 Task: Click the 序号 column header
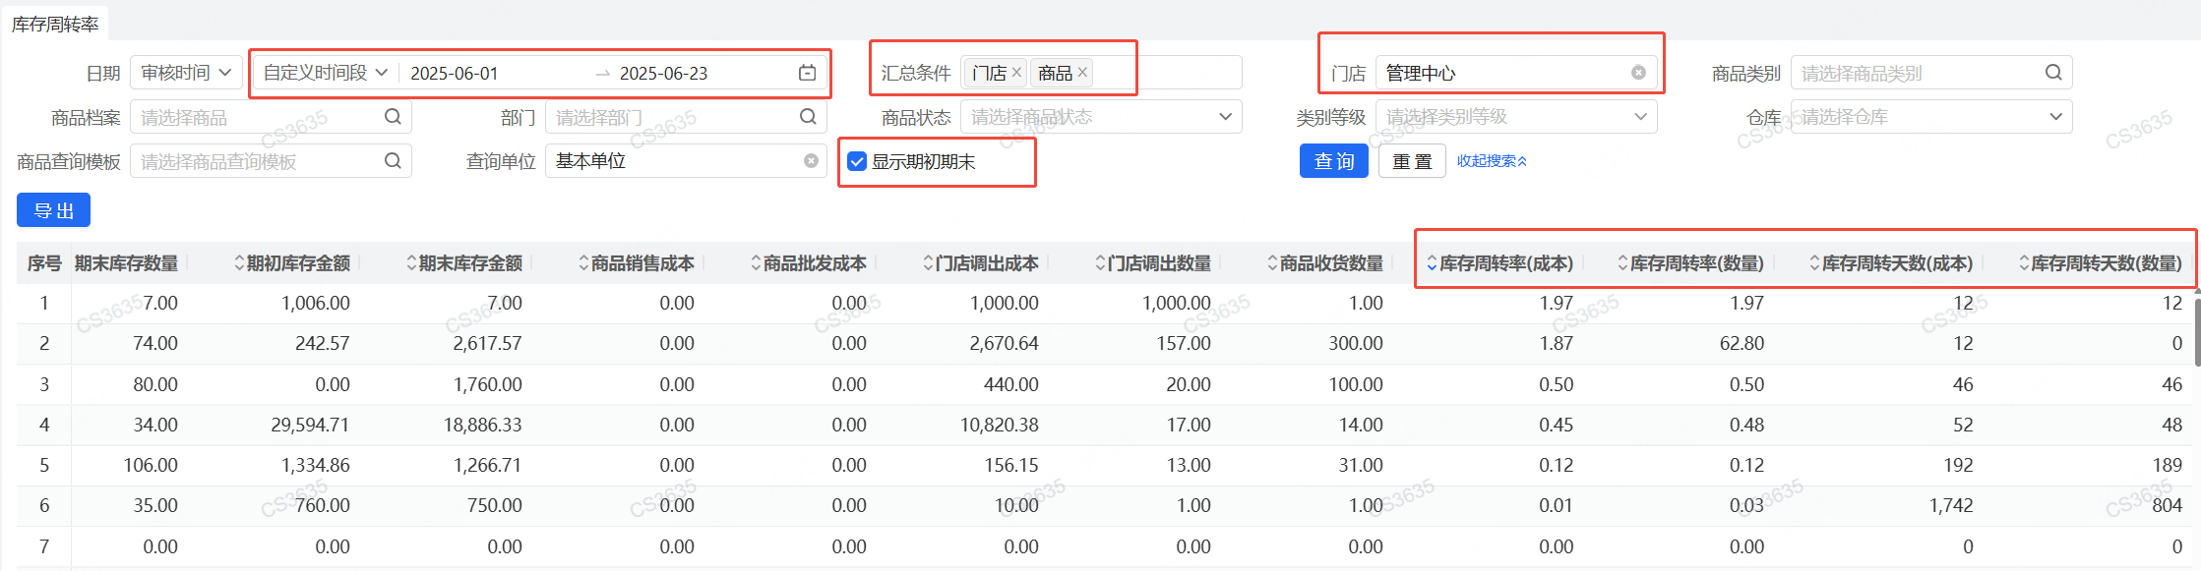point(44,263)
